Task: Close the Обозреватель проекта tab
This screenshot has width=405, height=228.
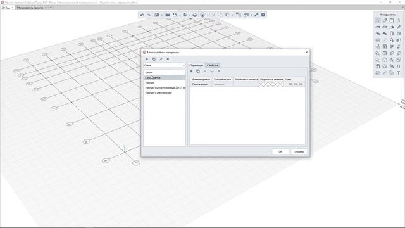Action: pos(46,8)
